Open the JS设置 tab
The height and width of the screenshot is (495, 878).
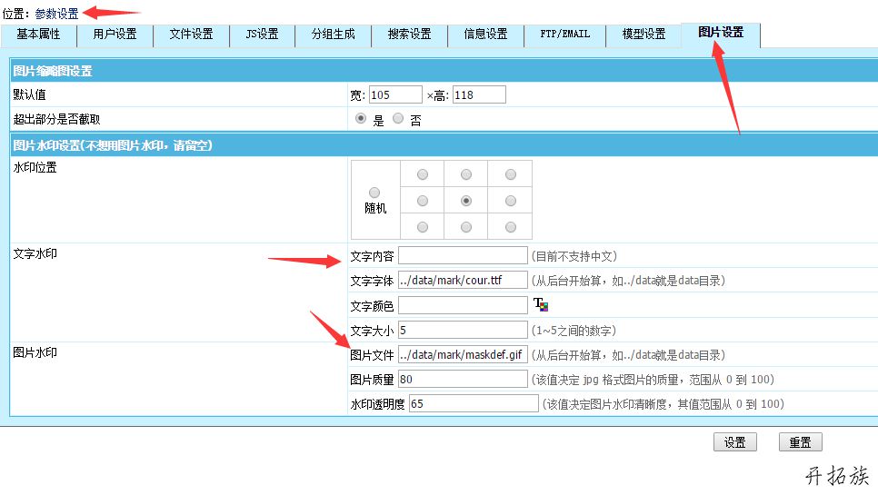tap(262, 35)
